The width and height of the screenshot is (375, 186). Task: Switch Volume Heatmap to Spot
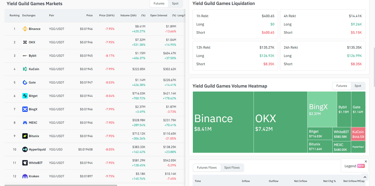(358, 86)
